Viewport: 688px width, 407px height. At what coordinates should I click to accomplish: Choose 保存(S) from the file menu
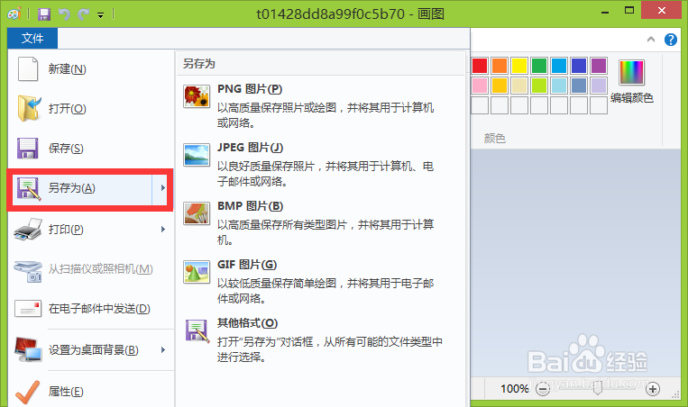click(91, 148)
